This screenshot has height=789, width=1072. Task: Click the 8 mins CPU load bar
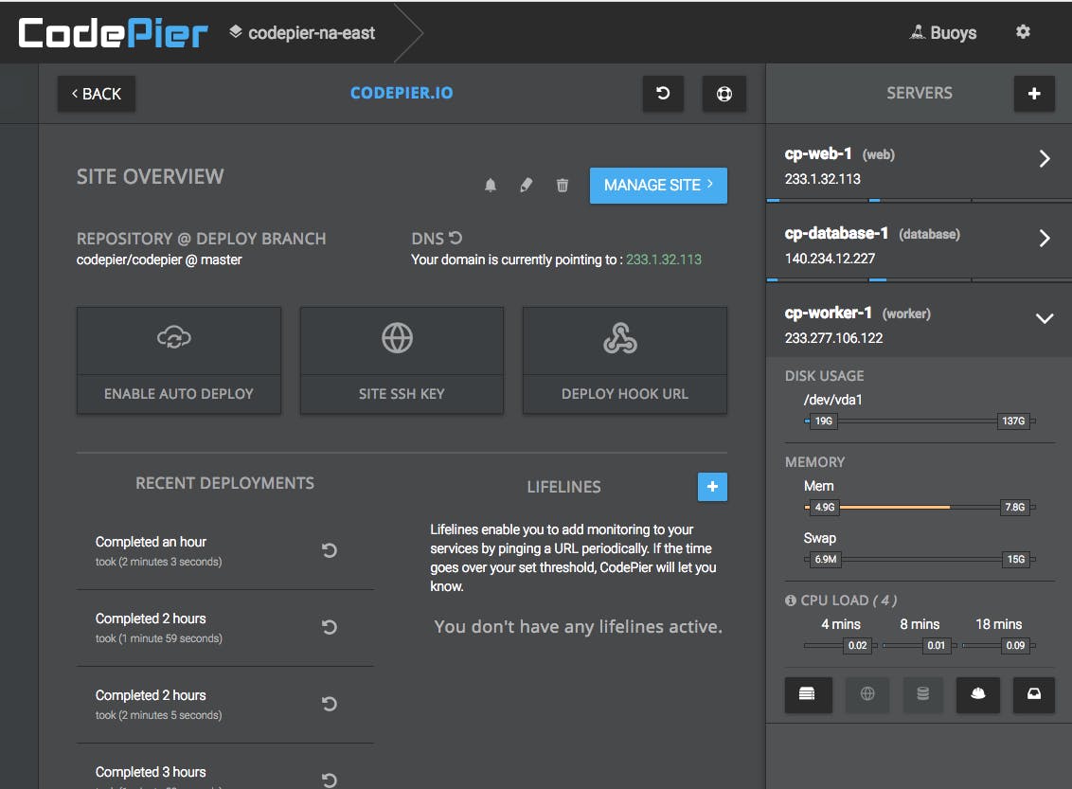(x=920, y=645)
